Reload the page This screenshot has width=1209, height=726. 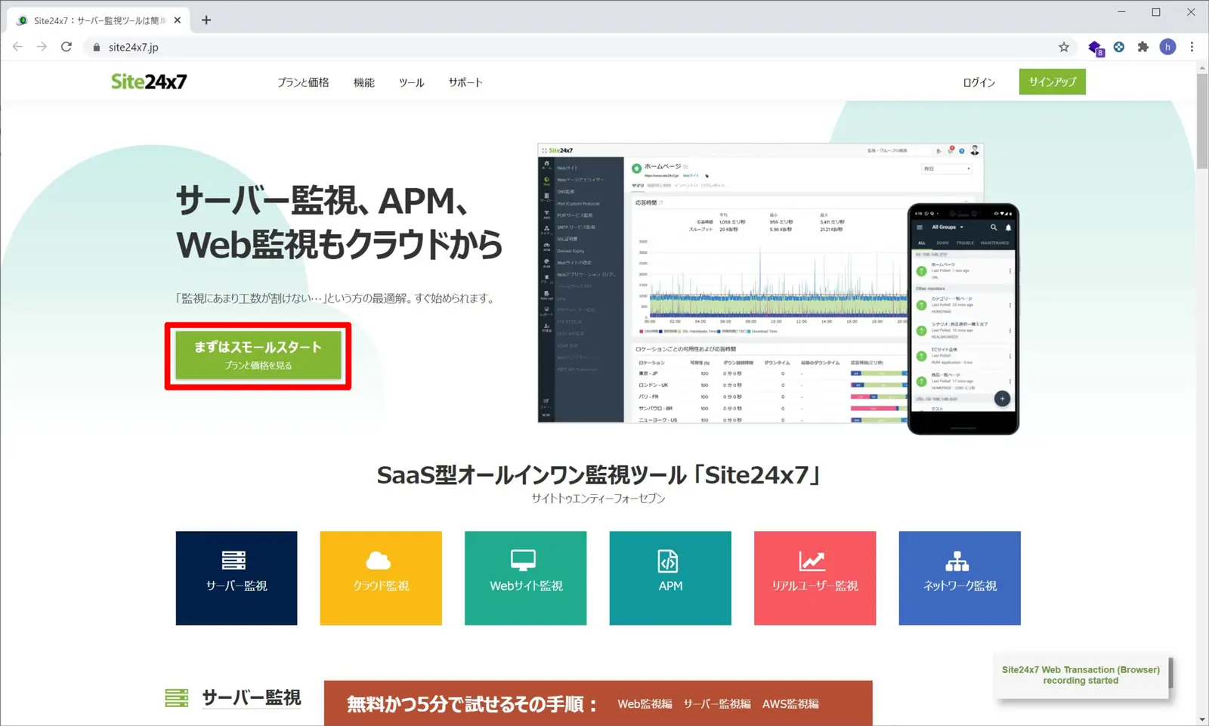[66, 47]
